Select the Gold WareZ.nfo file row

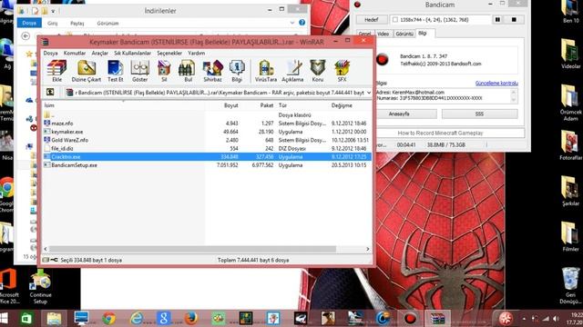tap(207, 140)
